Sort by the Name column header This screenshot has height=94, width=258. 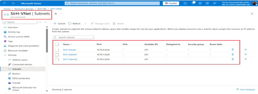tap(67, 44)
